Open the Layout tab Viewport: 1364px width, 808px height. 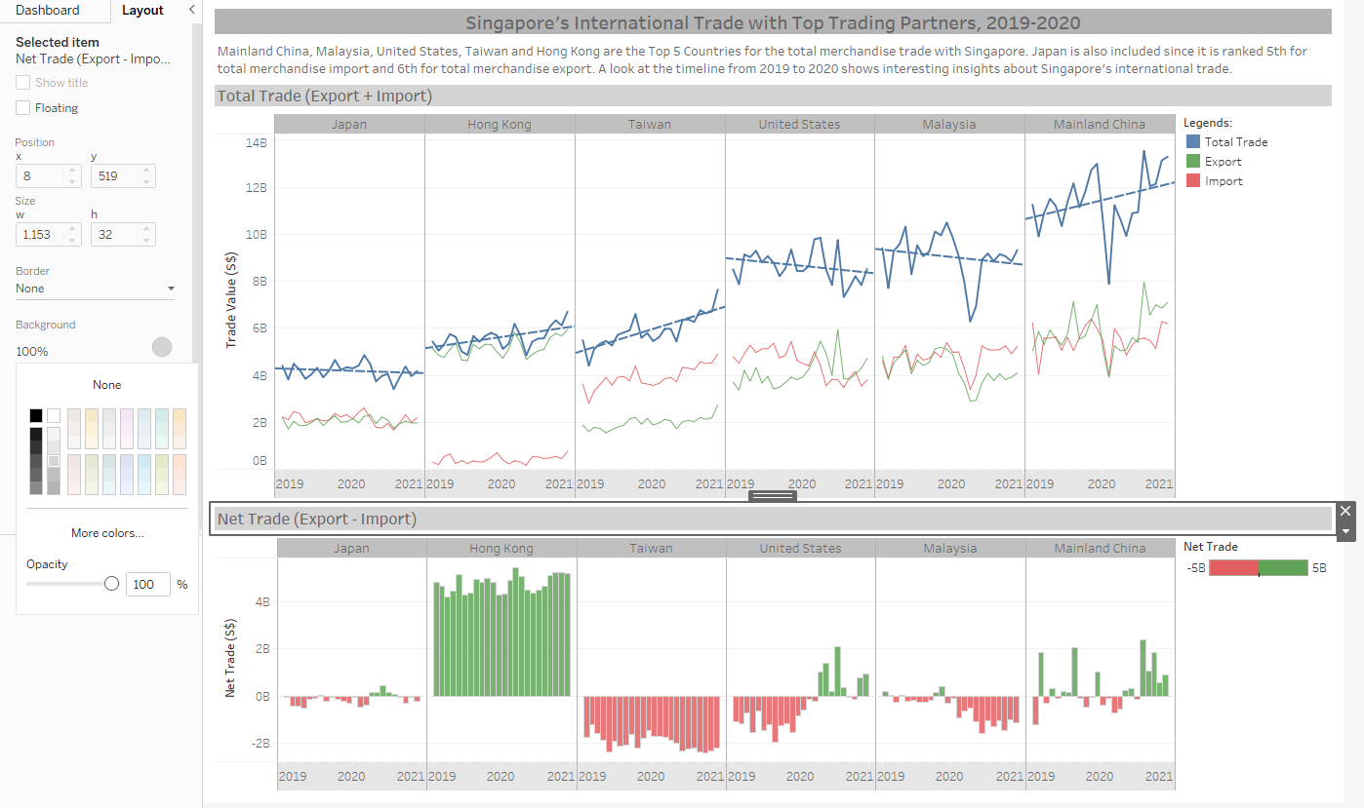[142, 11]
